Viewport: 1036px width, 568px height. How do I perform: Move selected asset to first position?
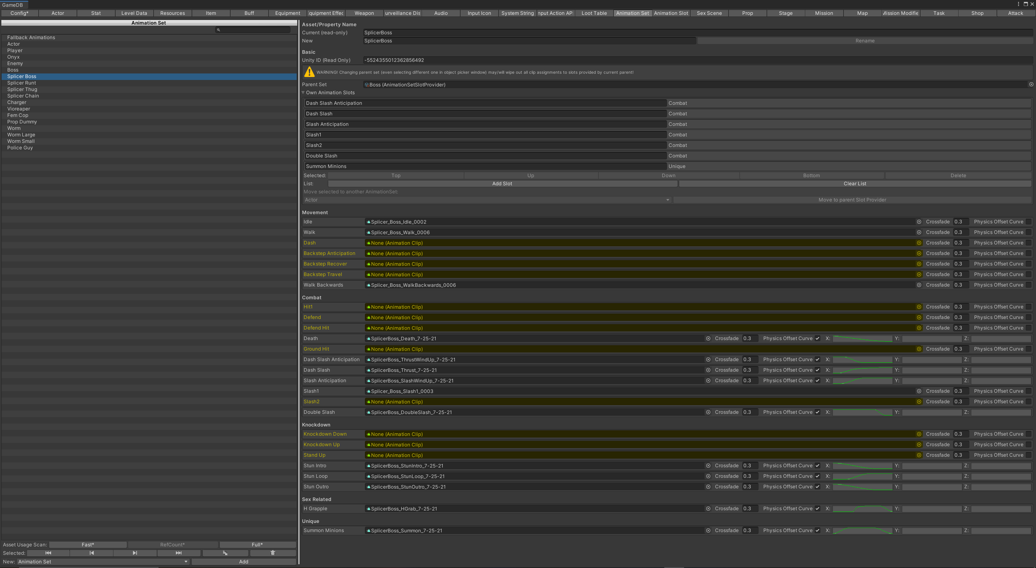coord(48,553)
